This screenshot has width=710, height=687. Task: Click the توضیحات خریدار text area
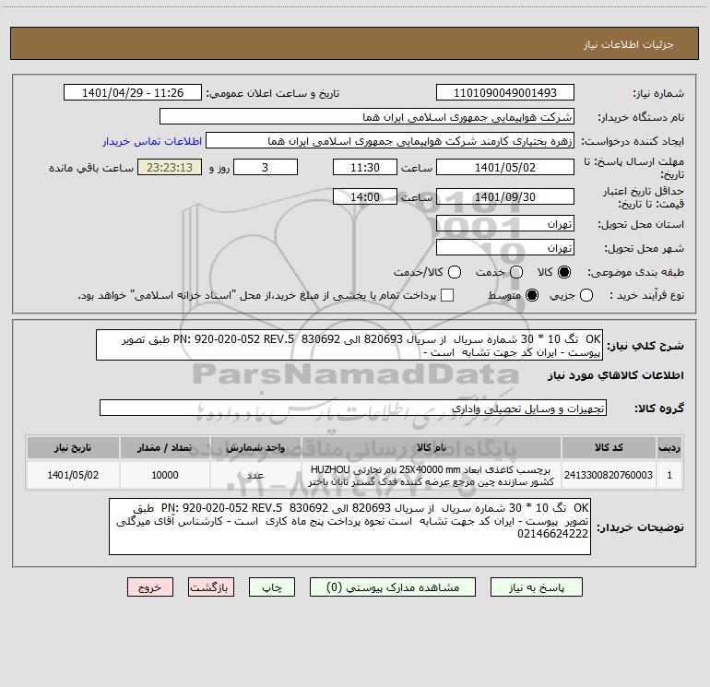[349, 527]
